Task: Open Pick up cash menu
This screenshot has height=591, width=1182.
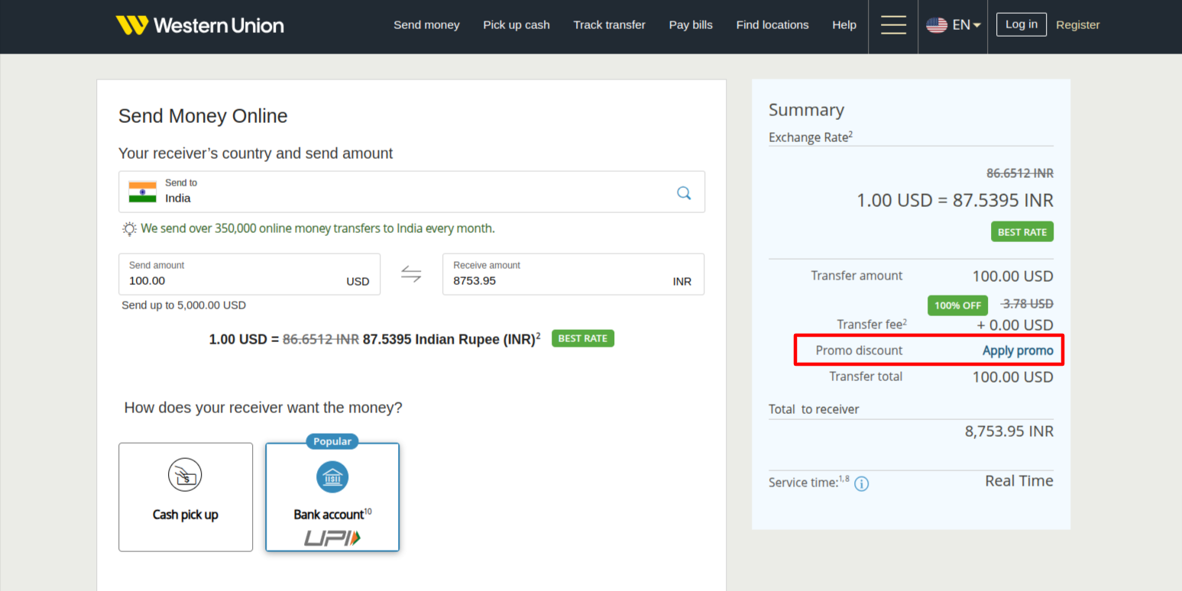Action: (517, 25)
